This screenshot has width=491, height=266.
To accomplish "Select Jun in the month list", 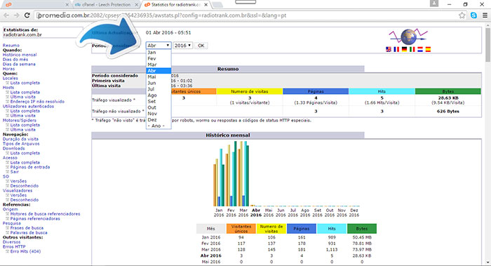I will point(159,83).
